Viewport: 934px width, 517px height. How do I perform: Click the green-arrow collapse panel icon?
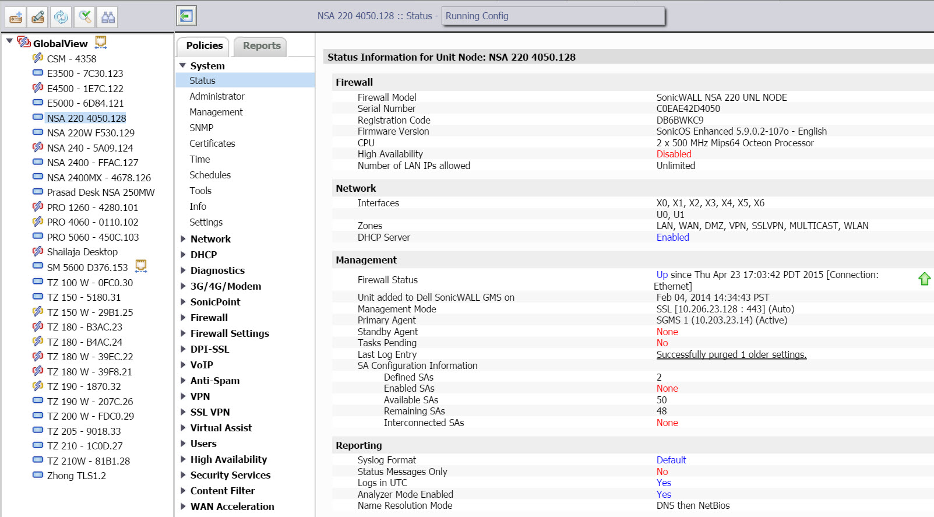pos(186,16)
